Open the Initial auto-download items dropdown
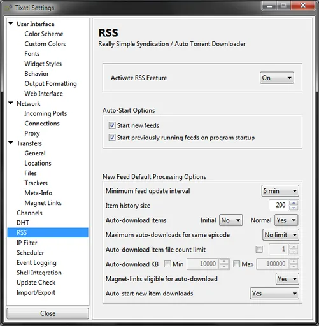 pos(230,220)
